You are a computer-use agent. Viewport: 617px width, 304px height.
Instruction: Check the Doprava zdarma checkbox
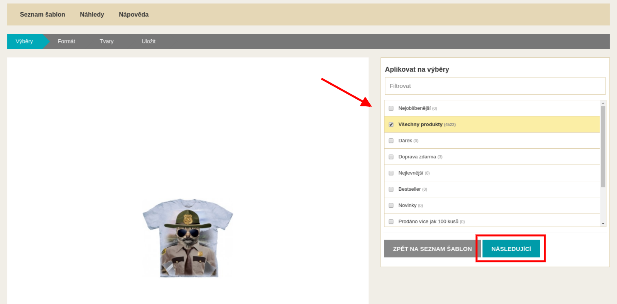[x=391, y=157]
